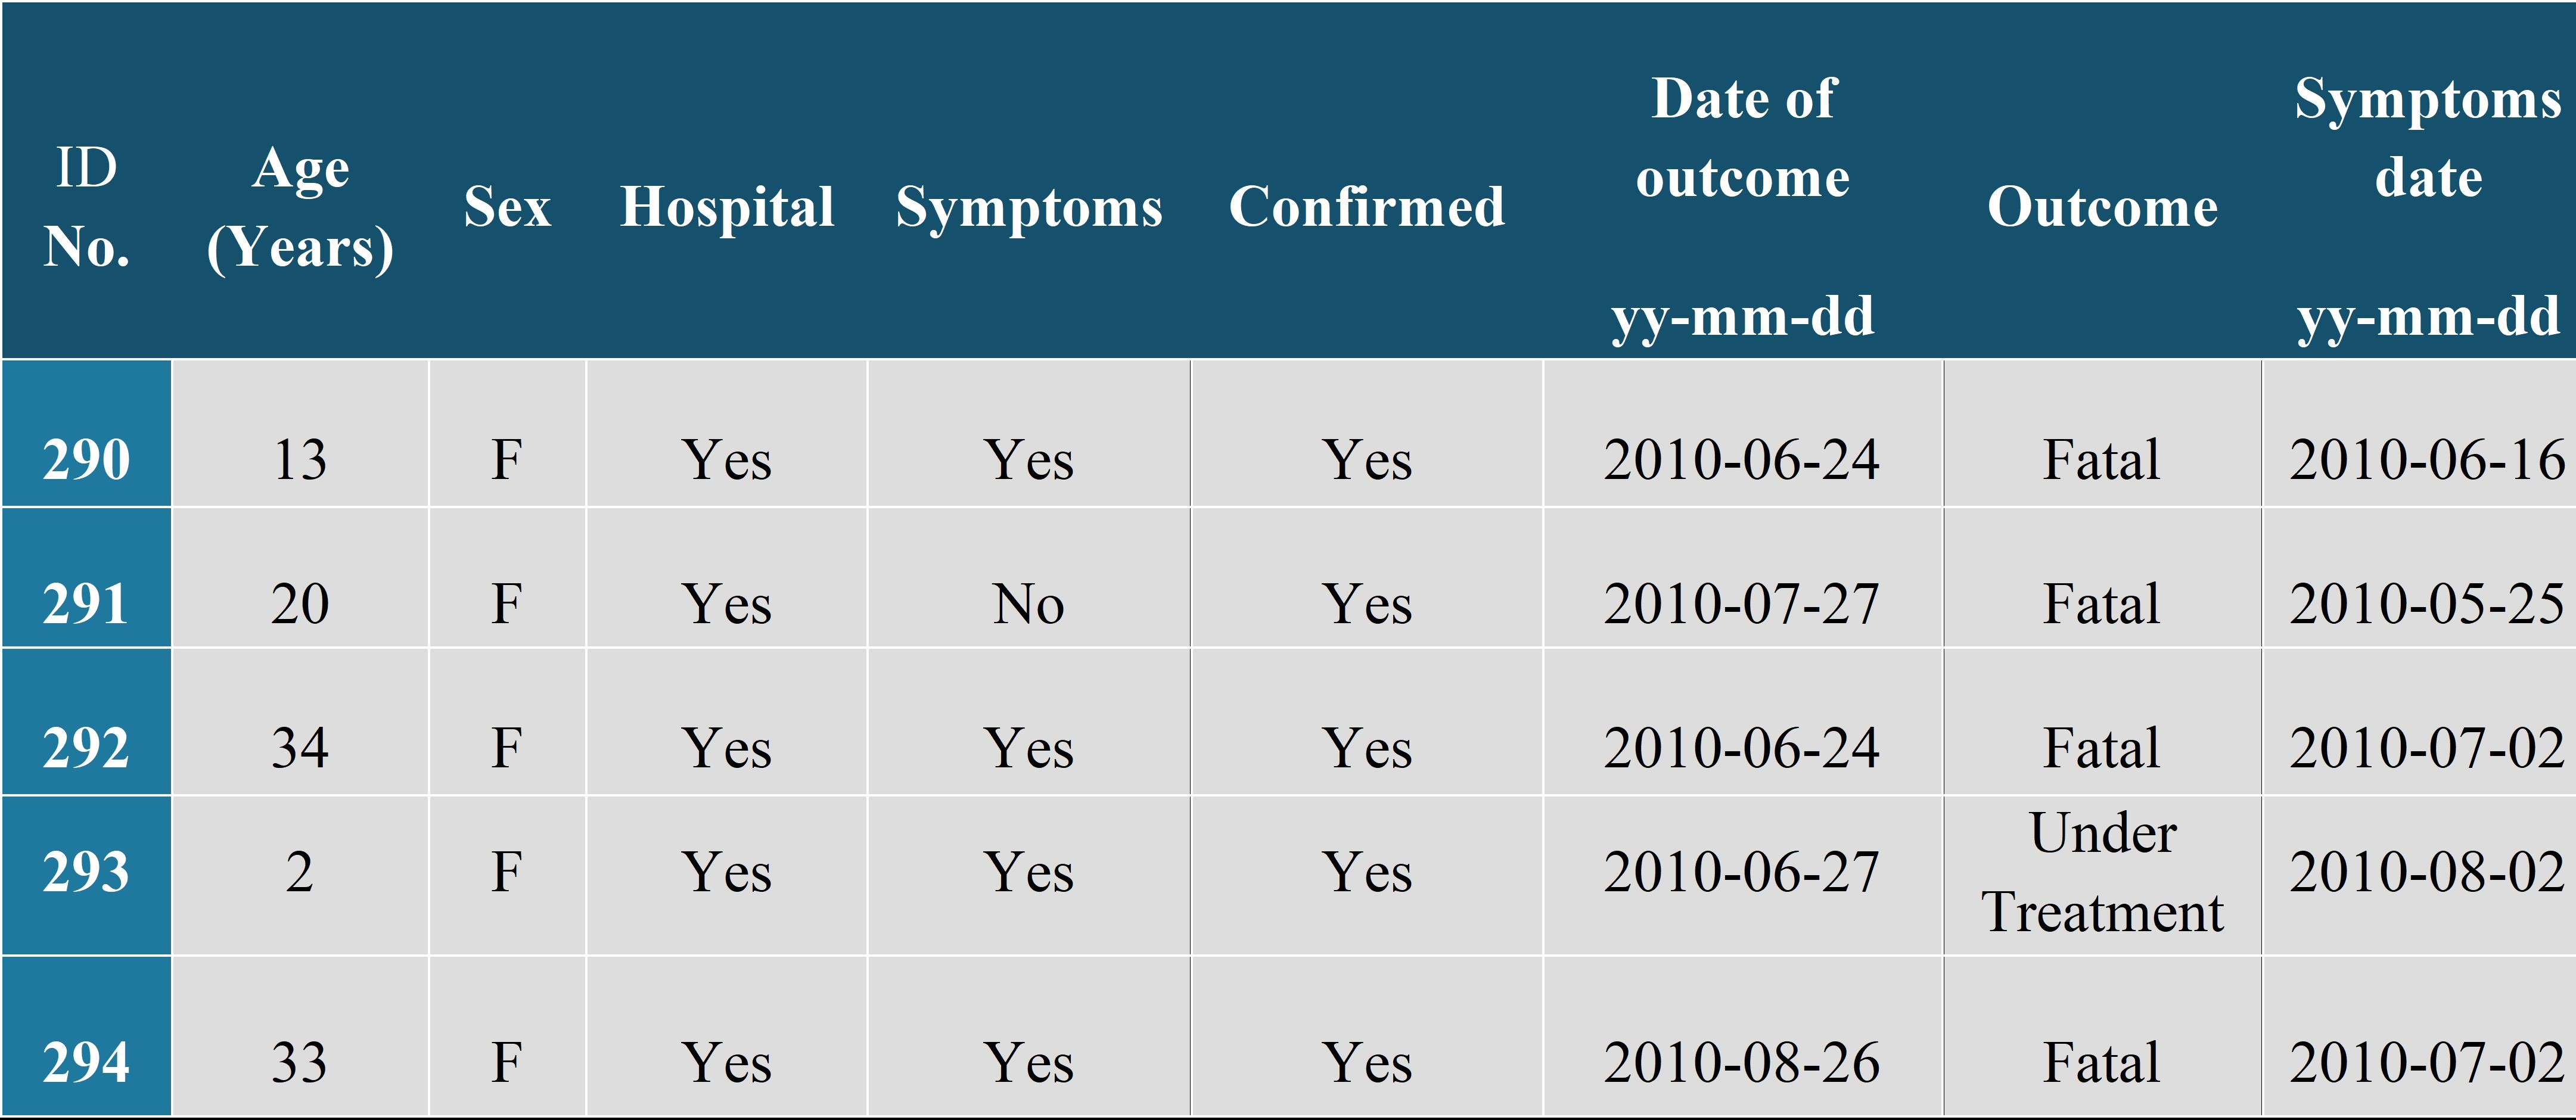Click the Hospital column header

727,206
